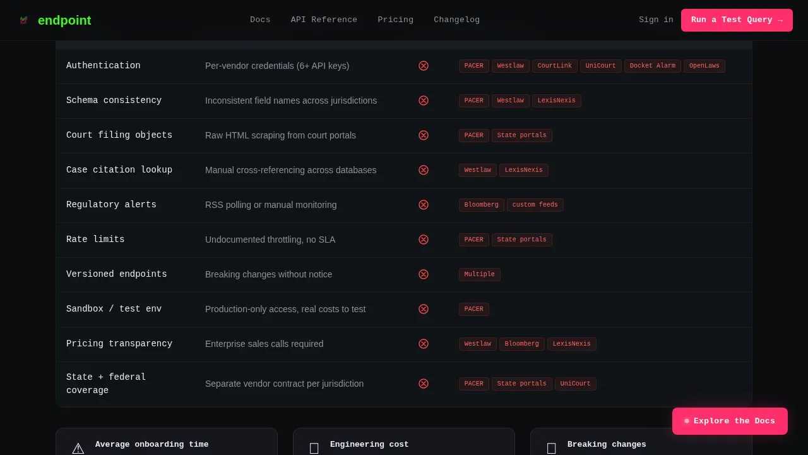
Task: Click the Run a Test Query button
Action: (737, 20)
